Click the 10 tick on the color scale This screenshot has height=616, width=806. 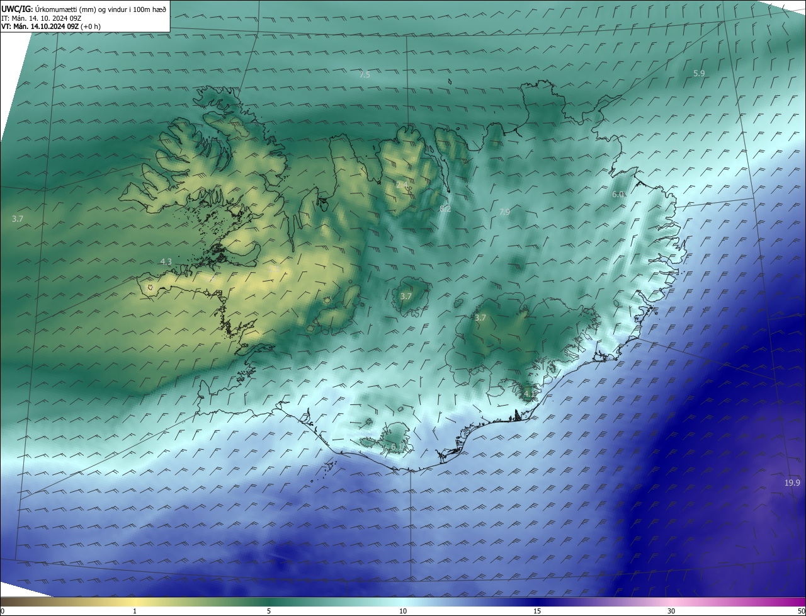pos(403,611)
